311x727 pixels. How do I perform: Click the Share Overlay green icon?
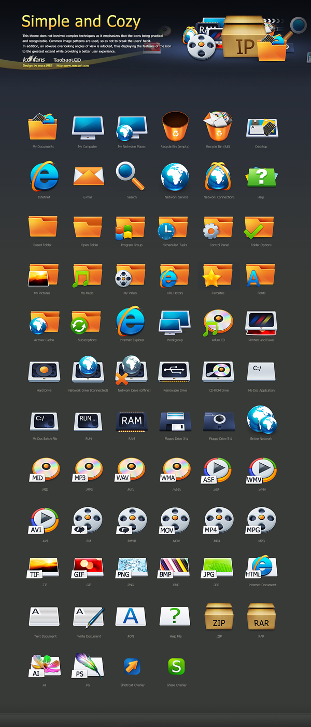tap(176, 666)
